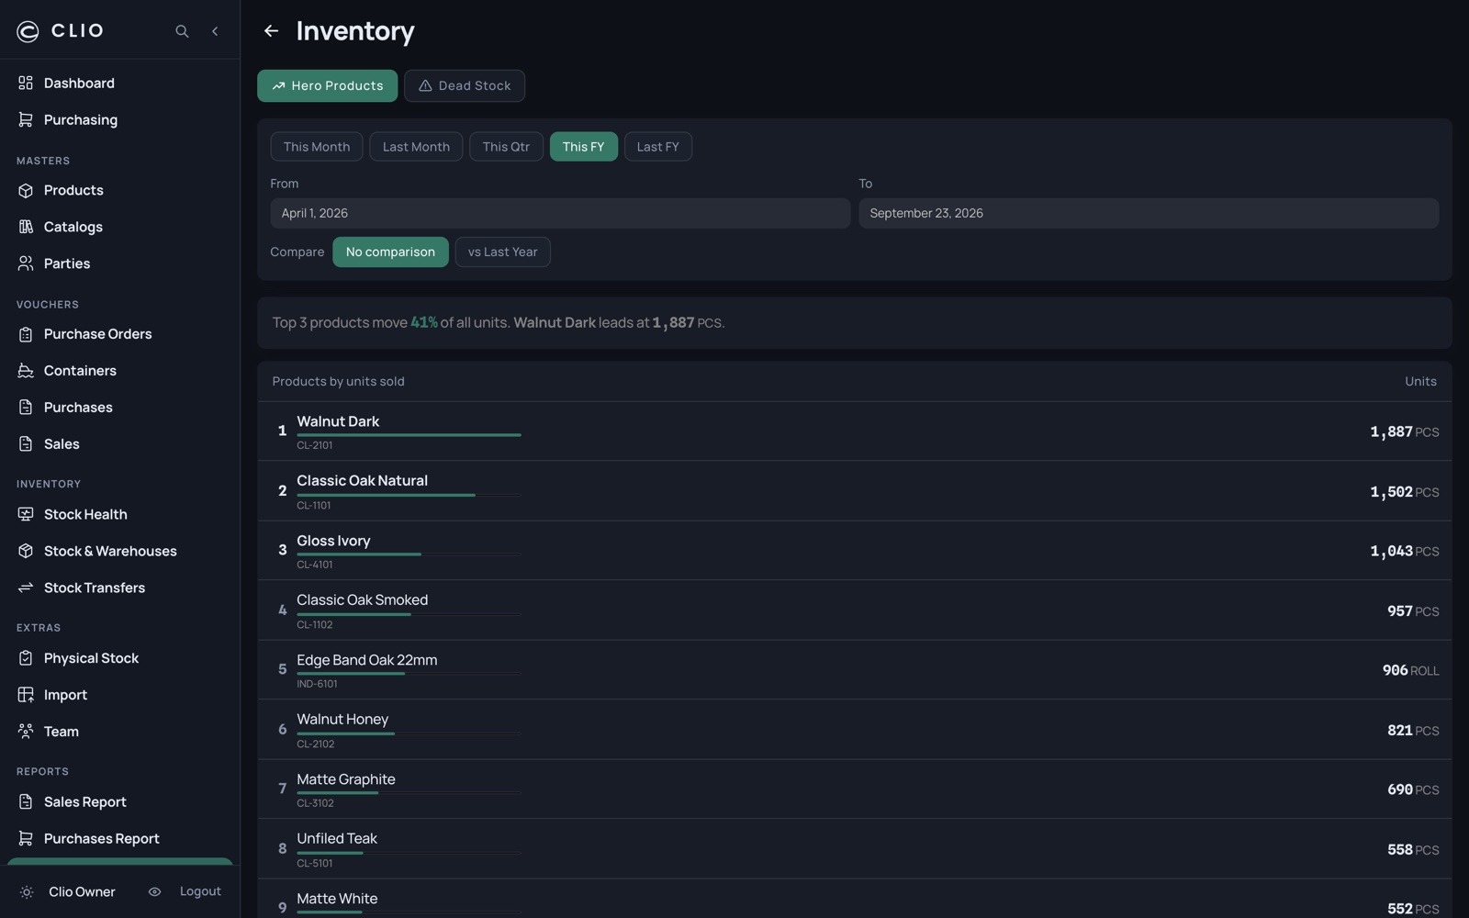This screenshot has height=918, width=1469.
Task: Choose No comparison option
Action: [x=390, y=252]
